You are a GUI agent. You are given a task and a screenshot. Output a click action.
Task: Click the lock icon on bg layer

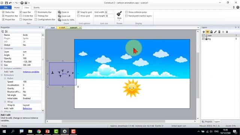[x=207, y=39]
